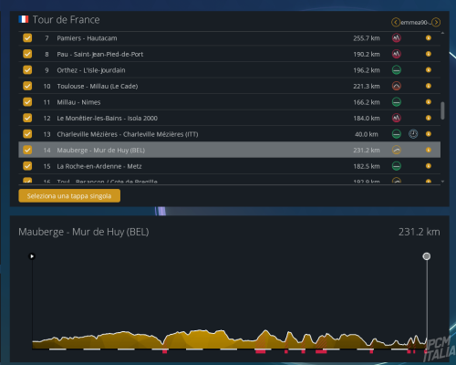
Task: Click the stage list scrollbar thumb
Action: 442,110
